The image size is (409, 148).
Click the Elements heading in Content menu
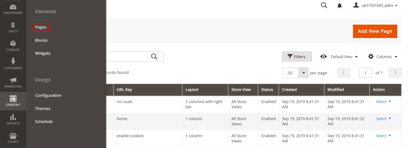pyautogui.click(x=46, y=12)
